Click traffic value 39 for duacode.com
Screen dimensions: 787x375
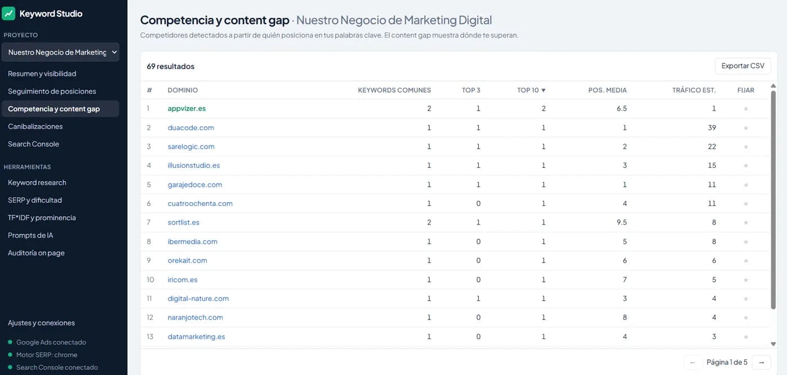click(712, 128)
